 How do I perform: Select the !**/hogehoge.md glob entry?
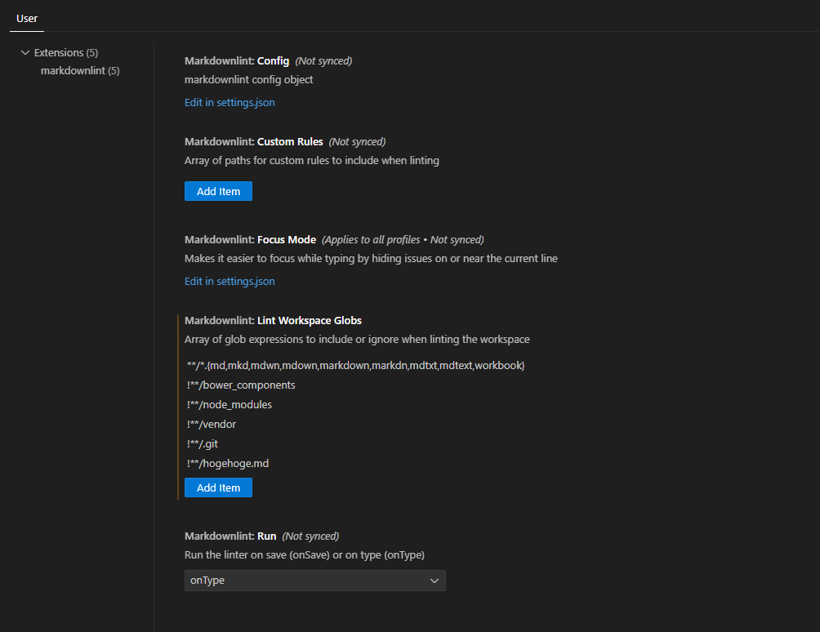coord(228,464)
